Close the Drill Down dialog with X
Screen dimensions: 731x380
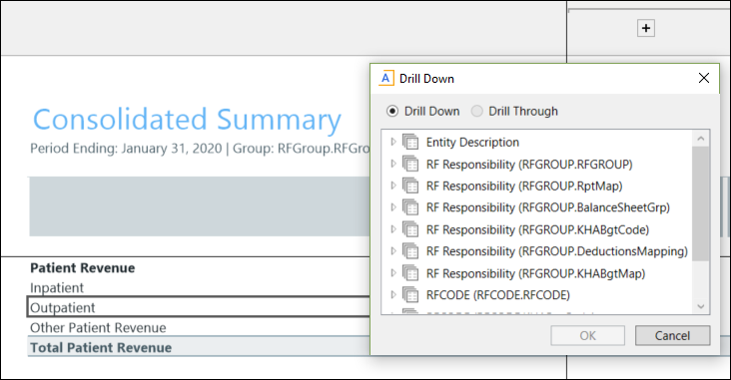[704, 78]
